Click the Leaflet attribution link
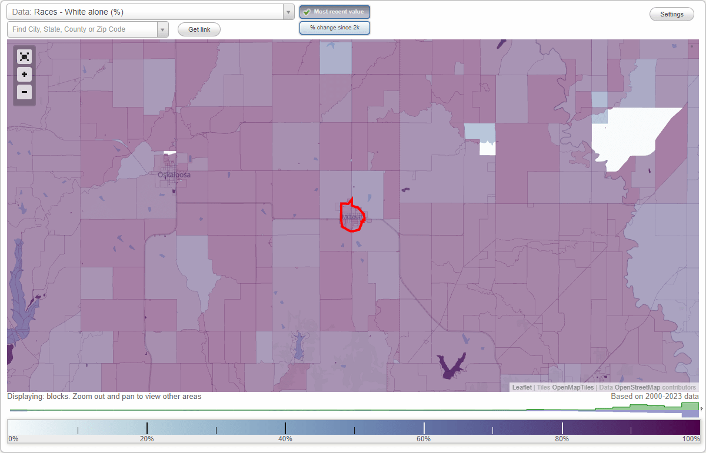 [x=522, y=387]
